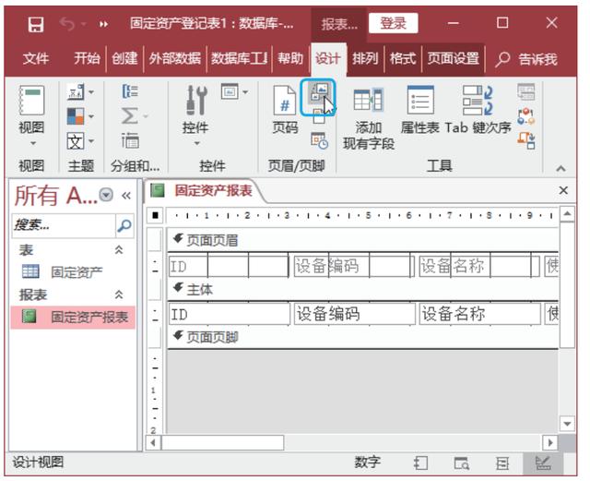Select the 主体 section bar

click(362, 290)
